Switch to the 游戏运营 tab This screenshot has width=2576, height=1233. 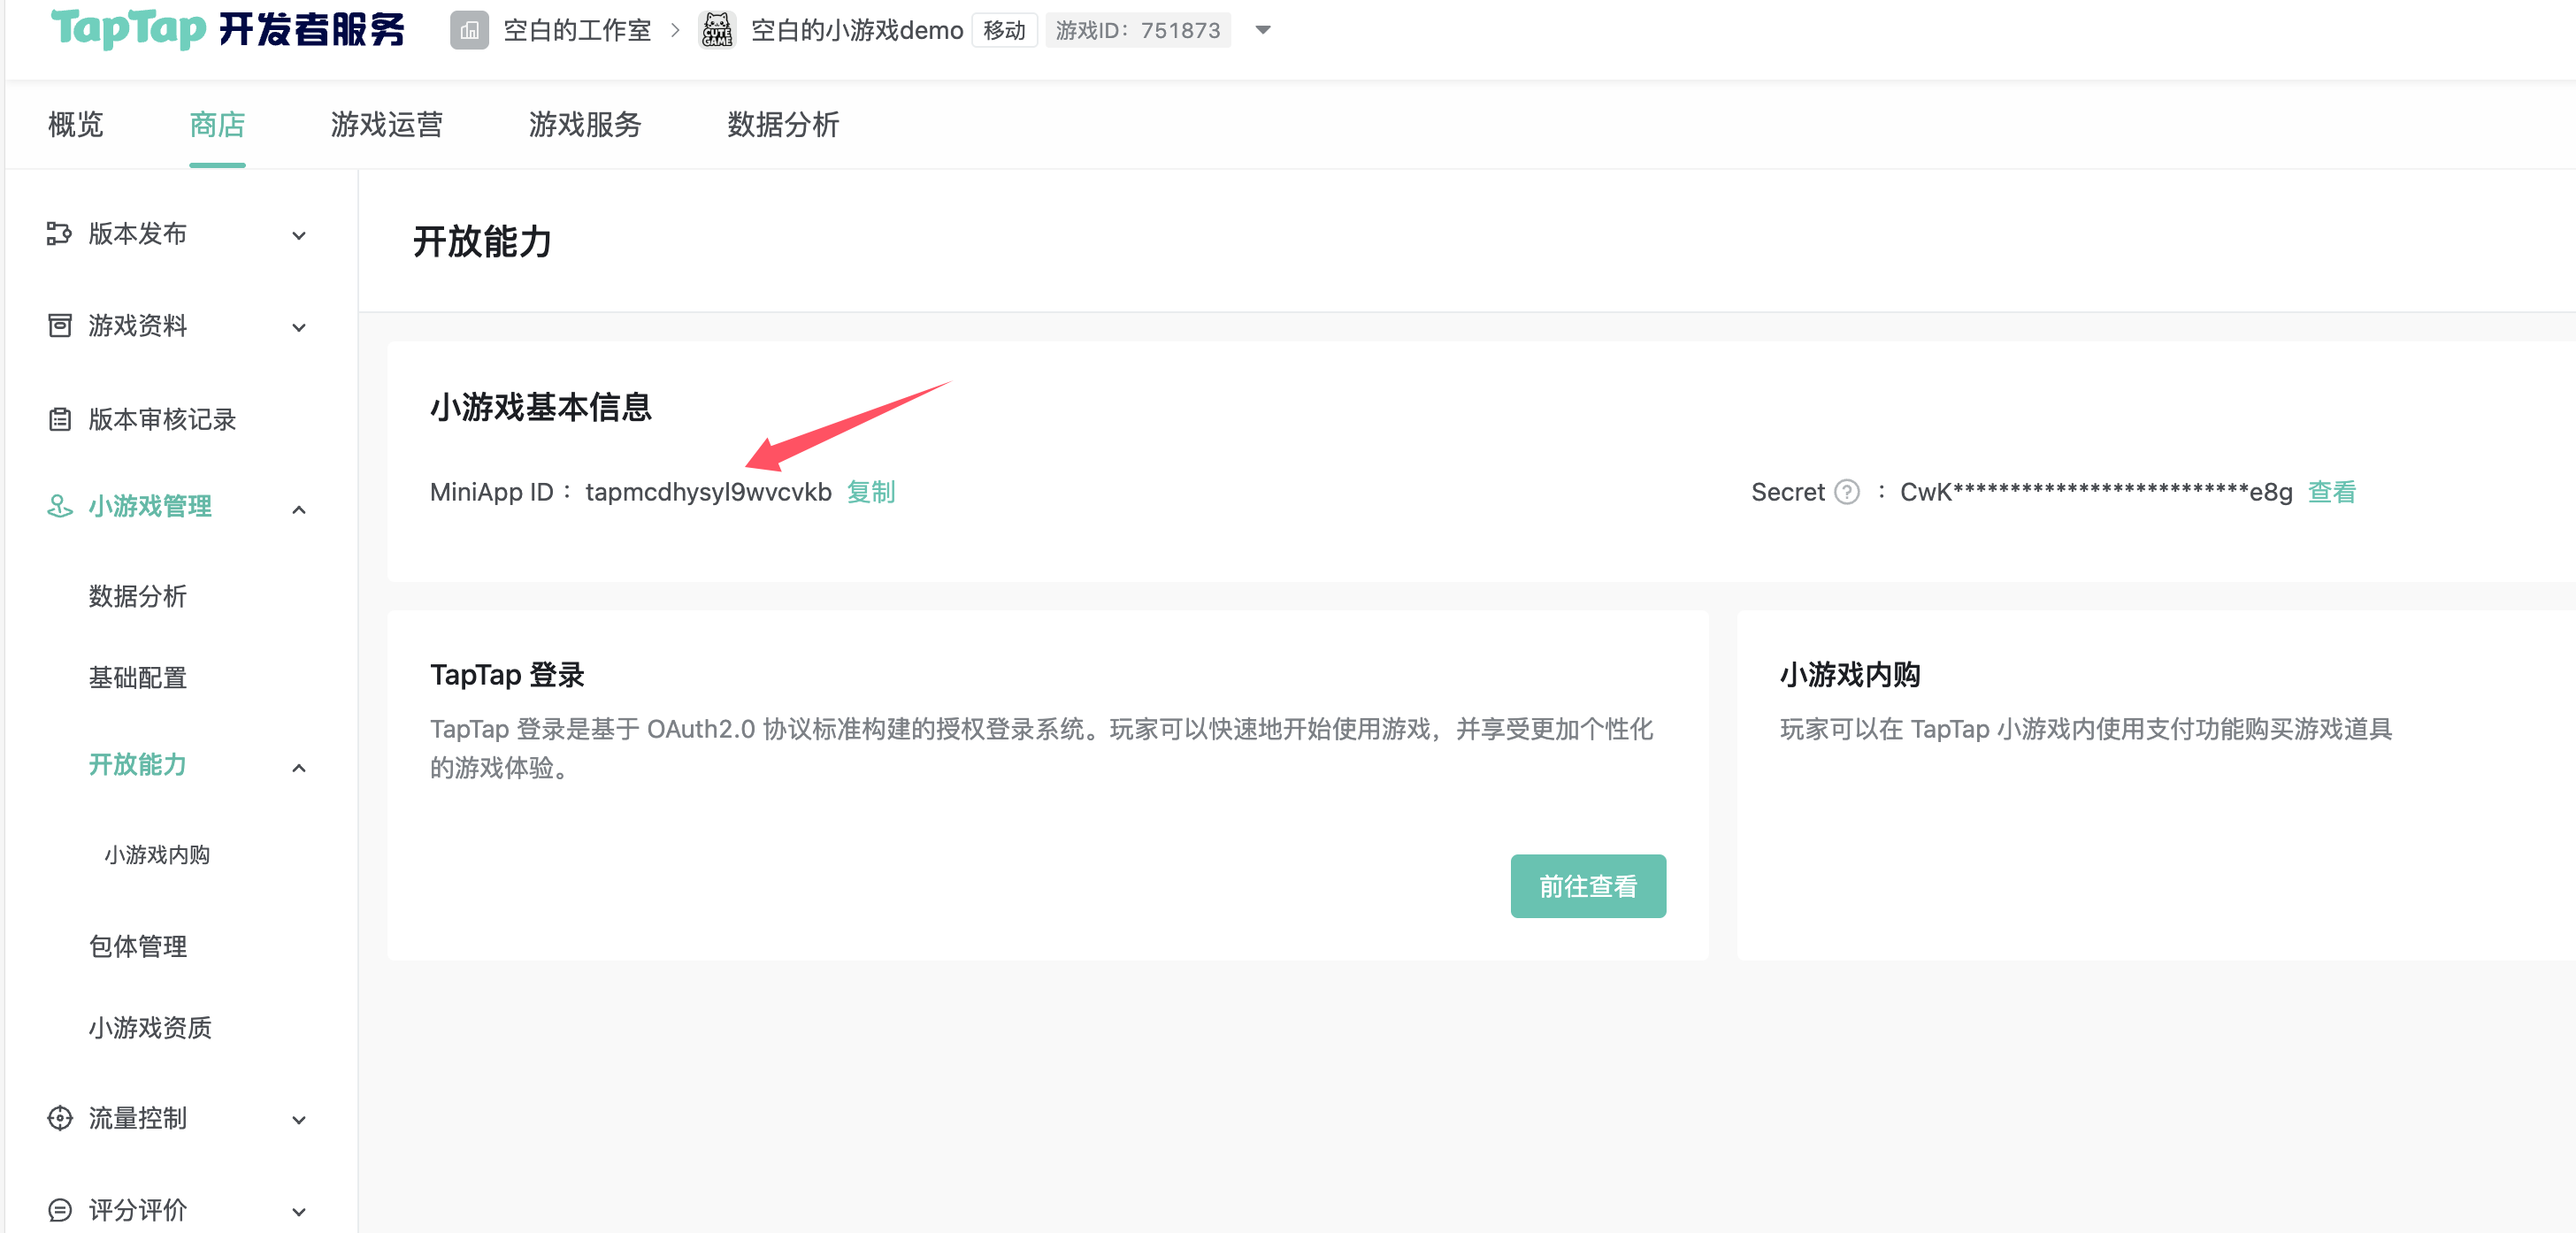pos(386,125)
